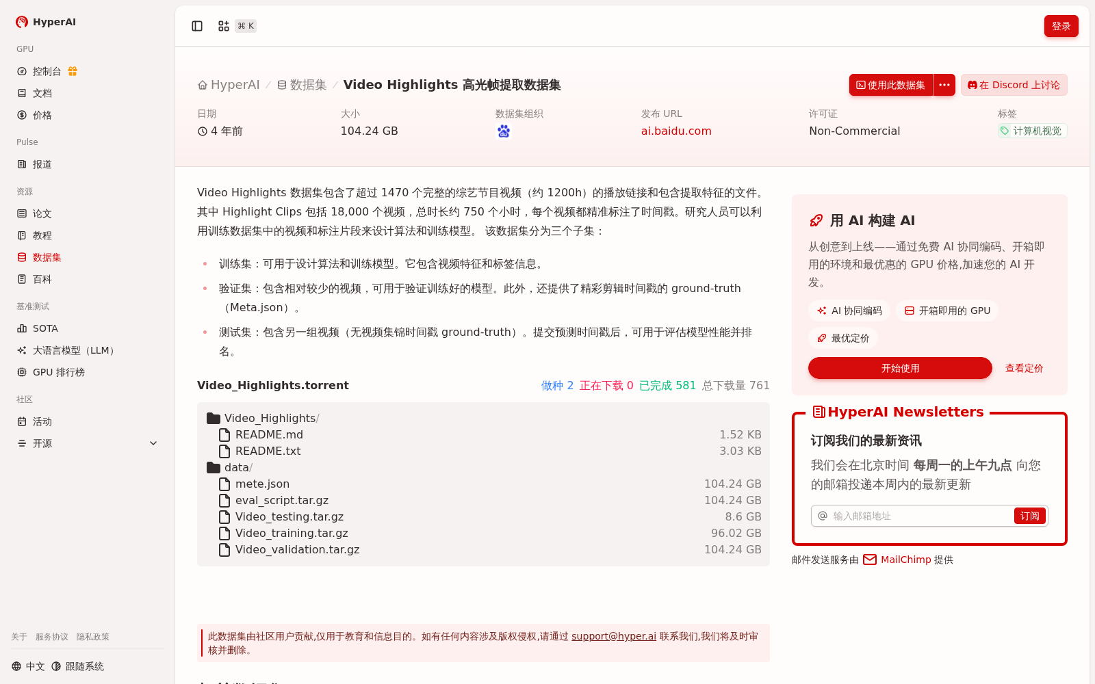1095x684 pixels.
Task: Click 服务协议 footer link
Action: click(52, 637)
